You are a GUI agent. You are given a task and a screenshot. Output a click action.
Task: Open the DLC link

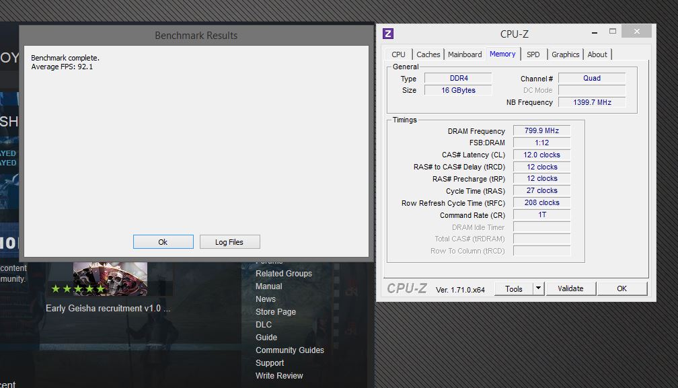coord(264,325)
